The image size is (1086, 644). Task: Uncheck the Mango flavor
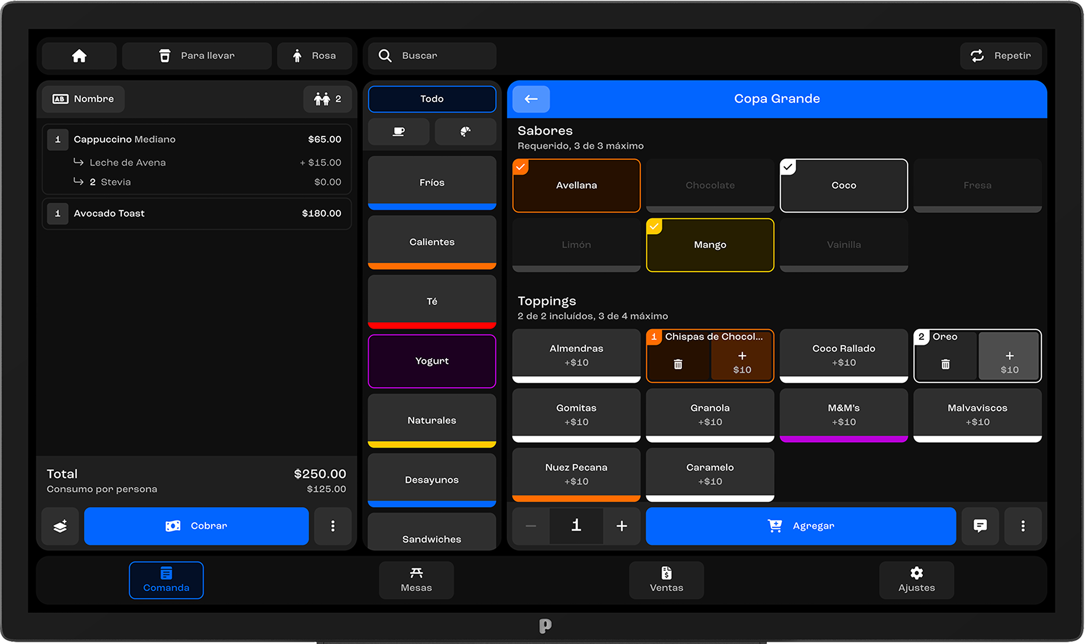coord(709,245)
